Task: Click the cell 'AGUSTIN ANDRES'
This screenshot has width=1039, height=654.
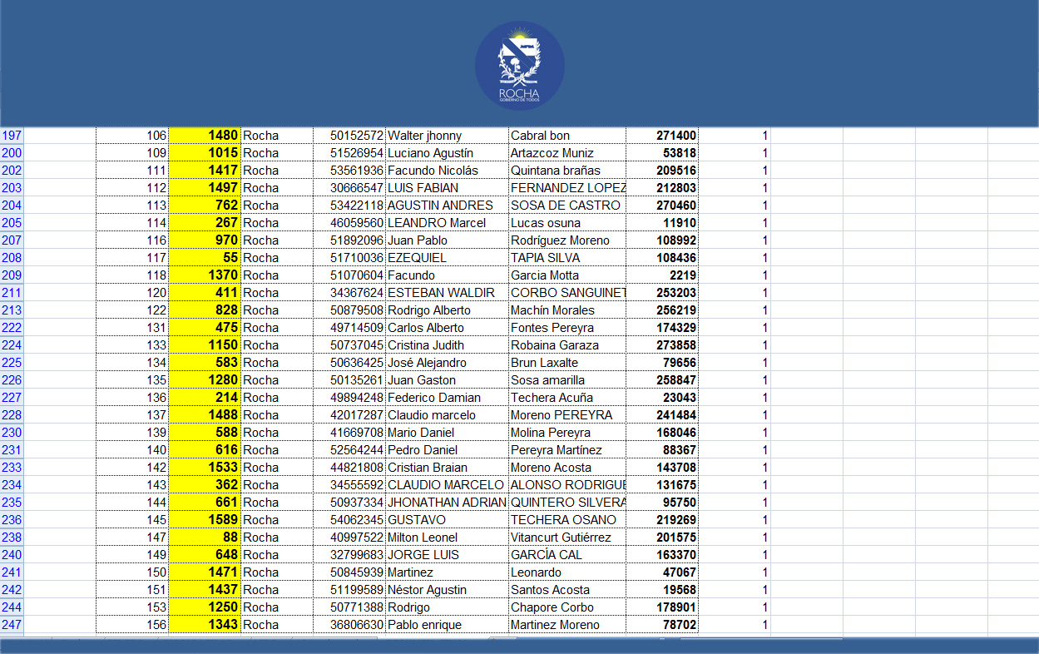Action: (448, 206)
